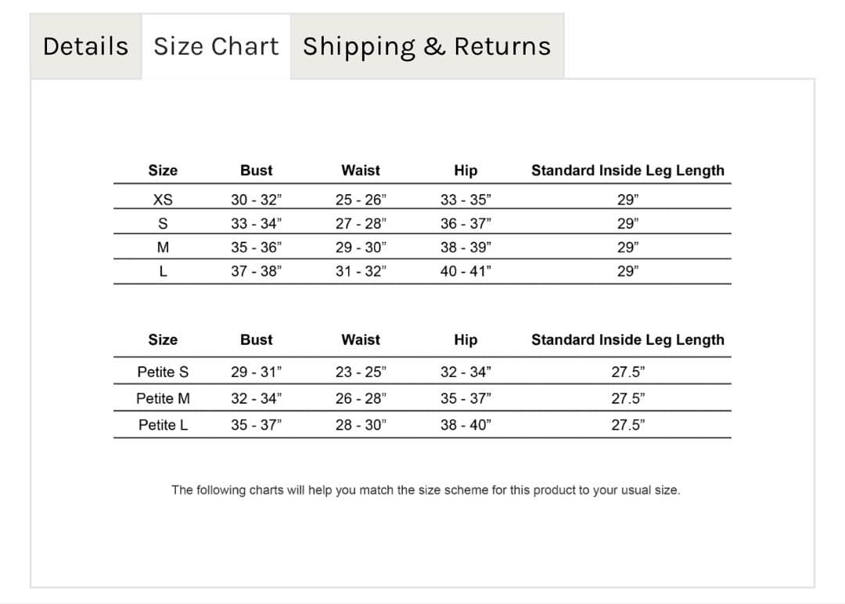The image size is (845, 604).
Task: Click the XS bust value 30 - 32"
Action: pyautogui.click(x=256, y=200)
